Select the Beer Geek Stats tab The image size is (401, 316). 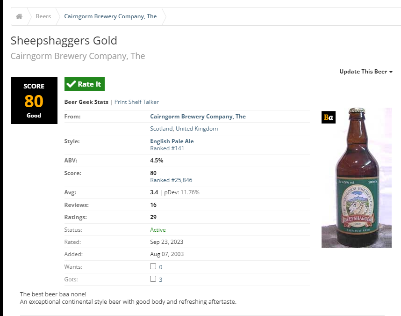(x=86, y=102)
